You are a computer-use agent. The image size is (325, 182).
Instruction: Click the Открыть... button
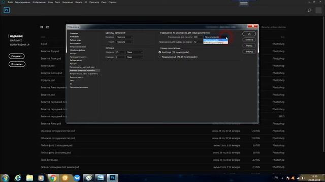pos(17,64)
